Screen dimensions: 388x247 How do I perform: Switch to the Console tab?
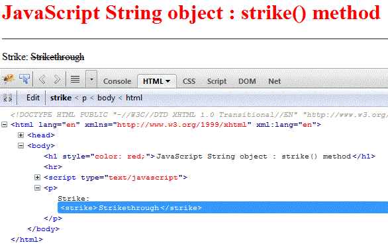point(117,81)
